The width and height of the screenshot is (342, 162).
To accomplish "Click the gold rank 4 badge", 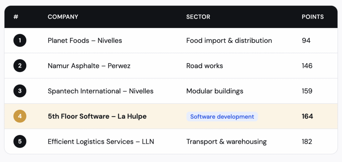I will point(20,116).
